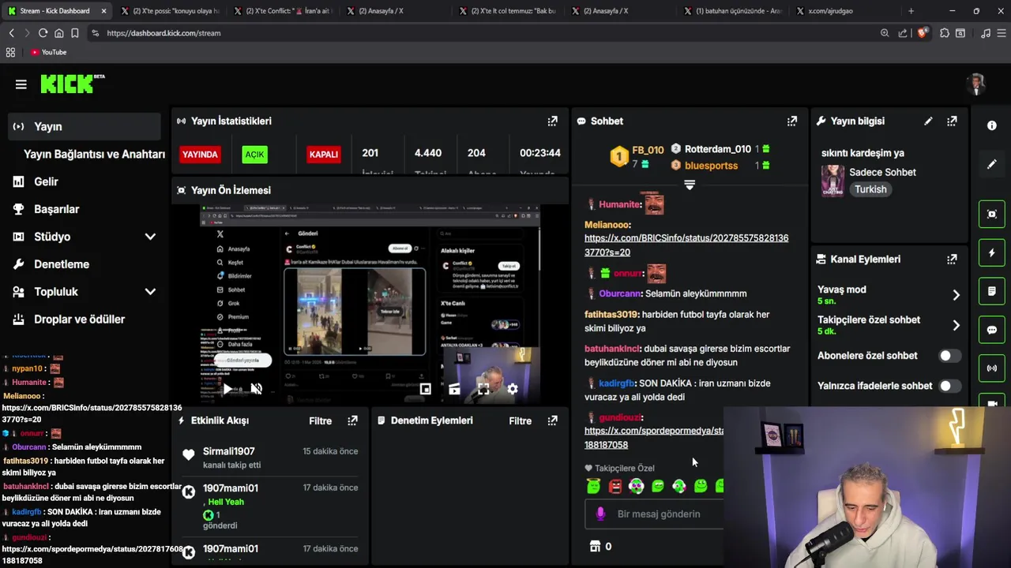
Task: Click the Sadece Sohbet category thumbnail
Action: pos(832,181)
